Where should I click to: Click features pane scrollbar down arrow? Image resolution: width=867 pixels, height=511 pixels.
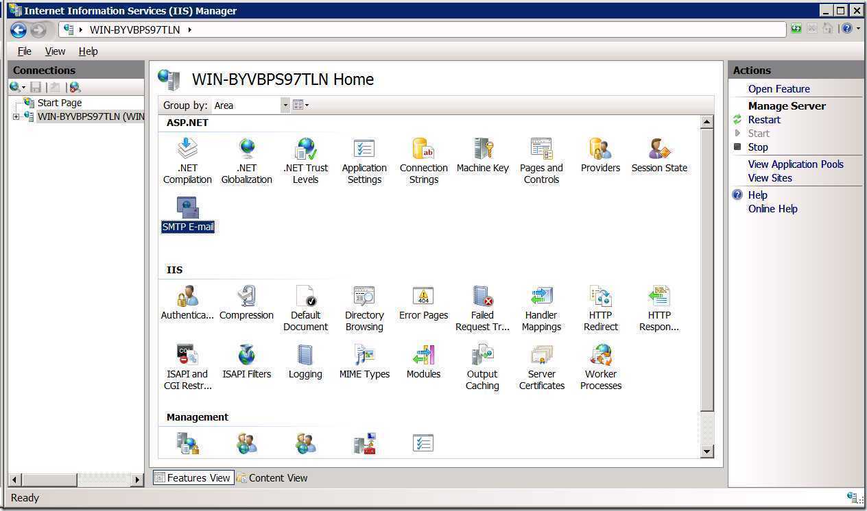point(706,451)
